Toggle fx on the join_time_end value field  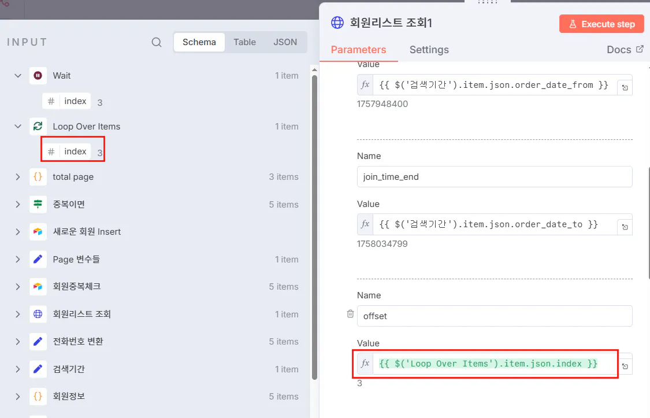click(x=365, y=226)
